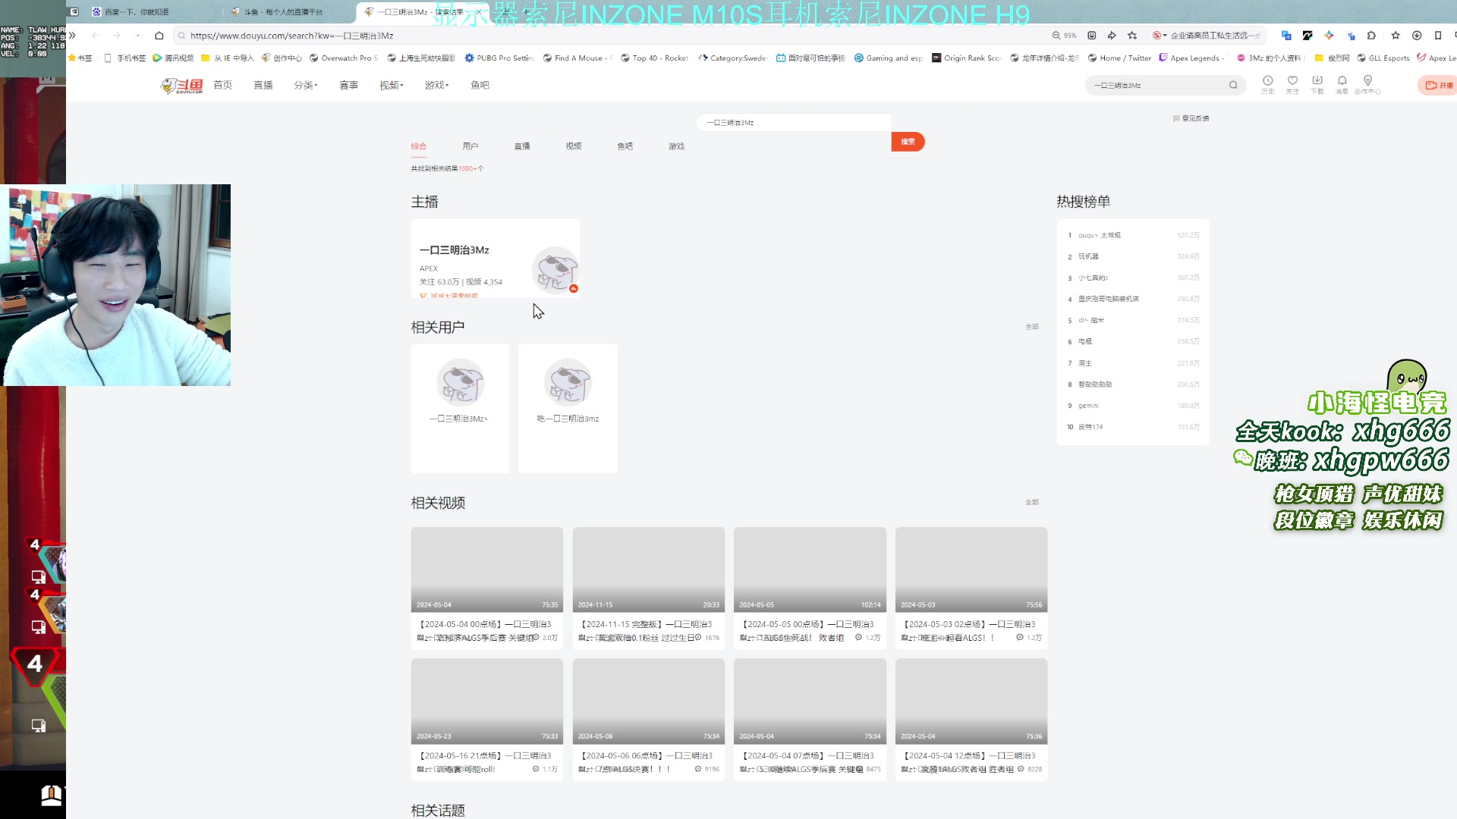Expand the 视频 navigation dropdown
The height and width of the screenshot is (819, 1457).
coord(392,86)
